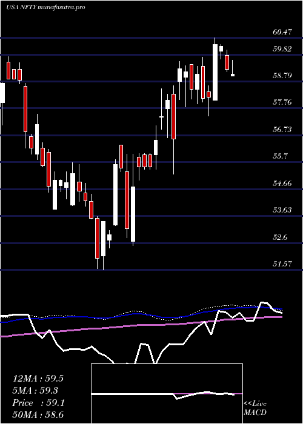
Task: Click the 59.82 price level label
Action: pyautogui.click(x=282, y=49)
